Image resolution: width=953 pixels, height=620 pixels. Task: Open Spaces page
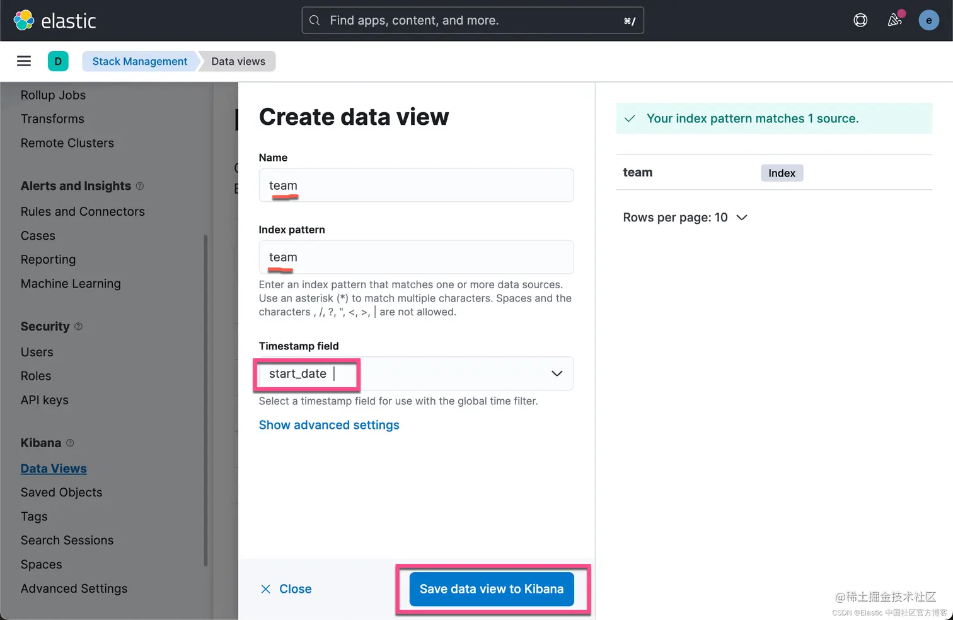tap(41, 564)
